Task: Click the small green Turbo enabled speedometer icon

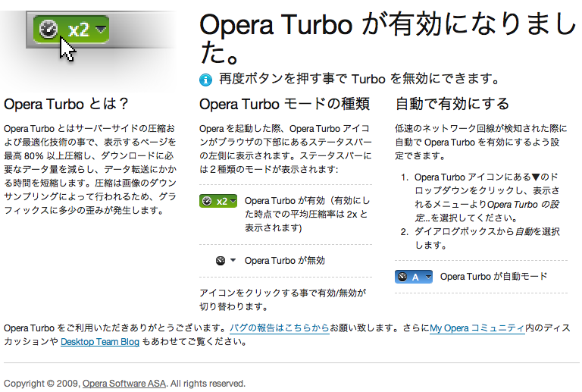Action: point(207,201)
